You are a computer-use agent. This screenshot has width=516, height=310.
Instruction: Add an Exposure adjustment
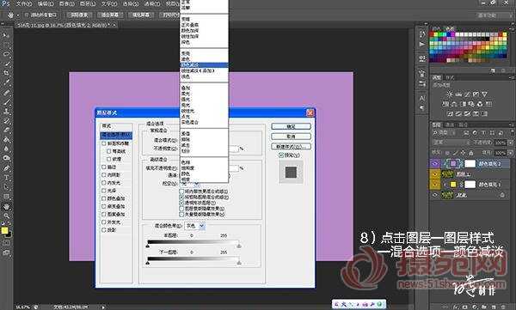click(476, 94)
